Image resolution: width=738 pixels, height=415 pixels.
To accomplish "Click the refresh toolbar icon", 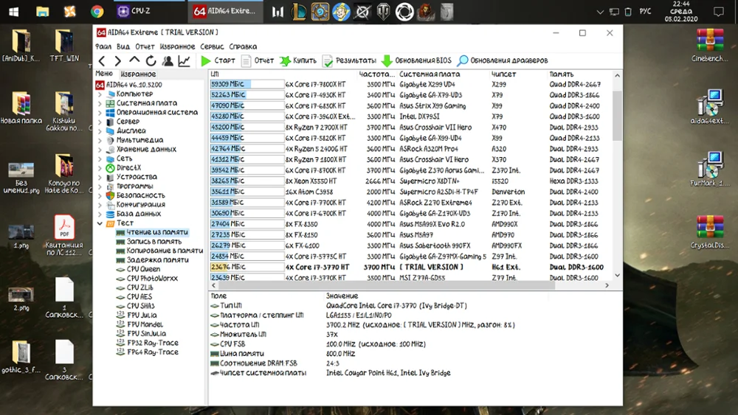I will [151, 60].
